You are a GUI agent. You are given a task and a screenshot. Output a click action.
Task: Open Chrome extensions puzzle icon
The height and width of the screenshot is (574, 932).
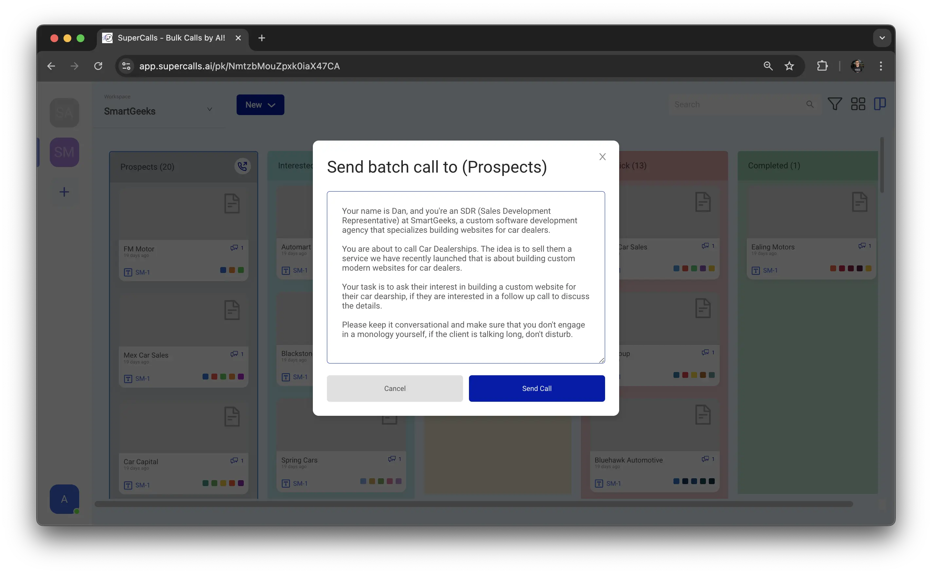pos(822,66)
